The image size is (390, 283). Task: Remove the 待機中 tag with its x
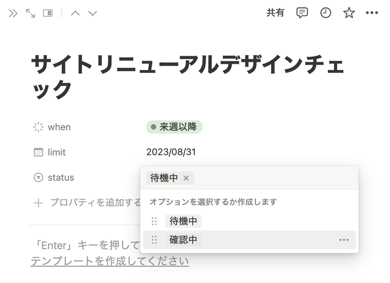tap(185, 178)
